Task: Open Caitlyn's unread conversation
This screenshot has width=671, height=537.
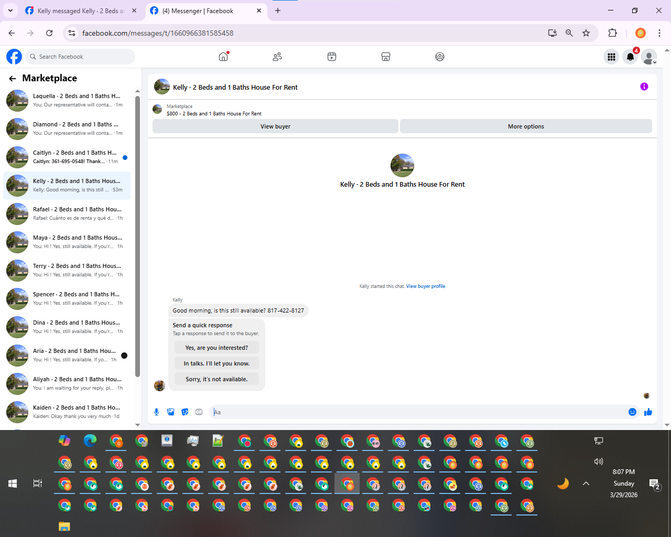Action: tap(67, 157)
